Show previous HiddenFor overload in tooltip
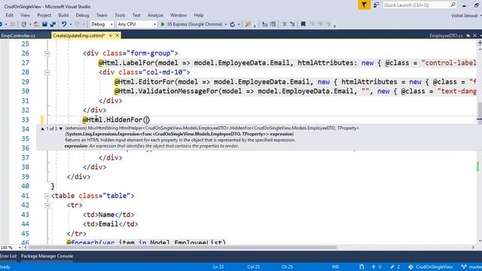Screen dimensions: 482x271 coord(42,129)
